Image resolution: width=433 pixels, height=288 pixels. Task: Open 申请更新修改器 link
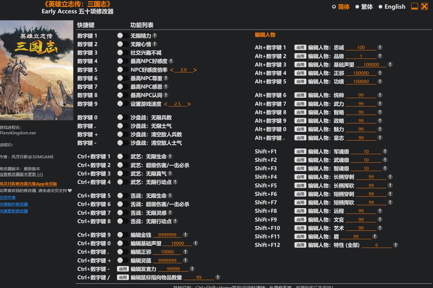(x=14, y=211)
